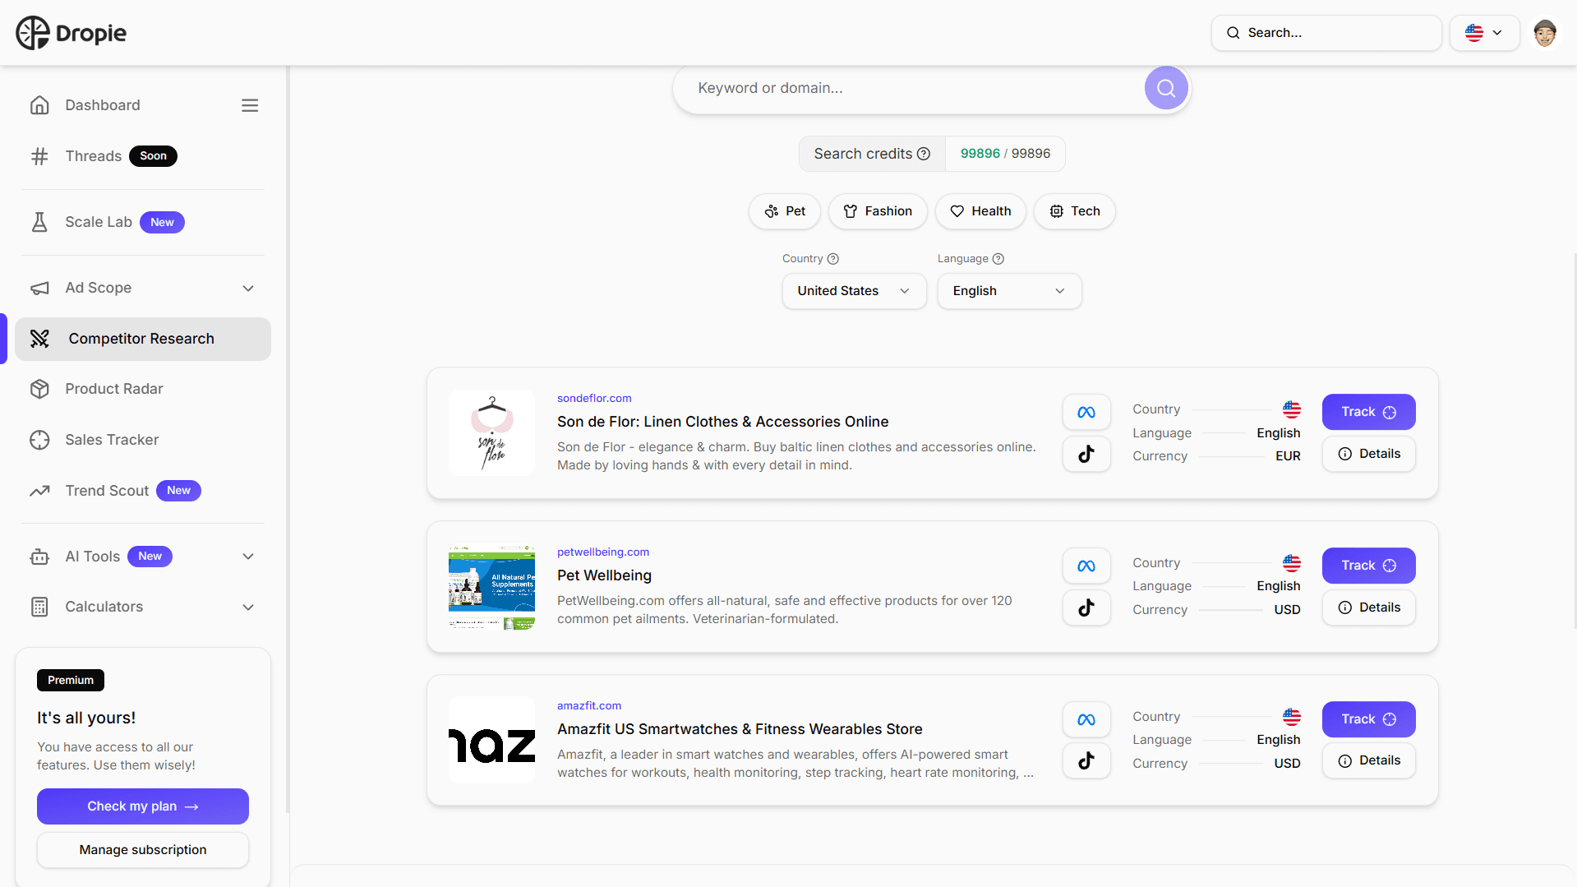
Task: Open the English language dropdown
Action: pyautogui.click(x=1009, y=291)
